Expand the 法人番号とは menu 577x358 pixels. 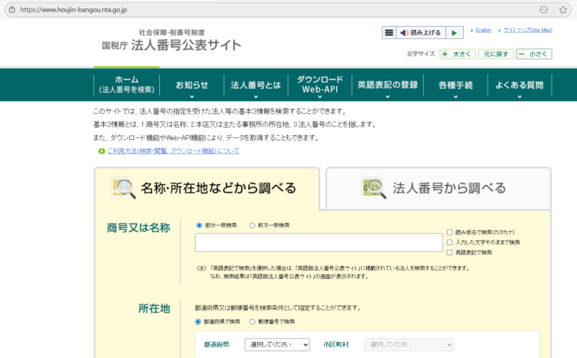click(255, 85)
